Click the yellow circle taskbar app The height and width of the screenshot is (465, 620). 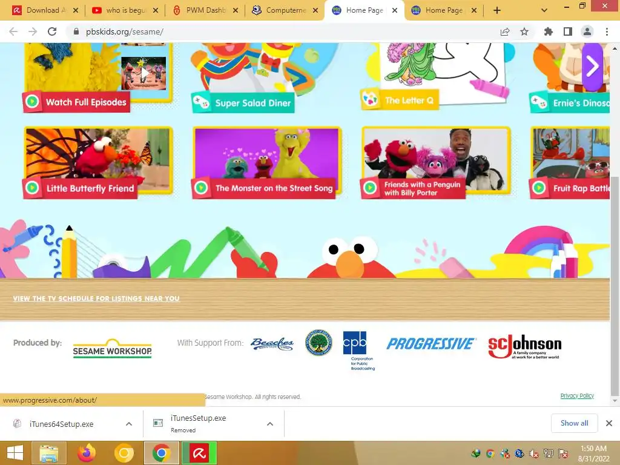coord(124,453)
